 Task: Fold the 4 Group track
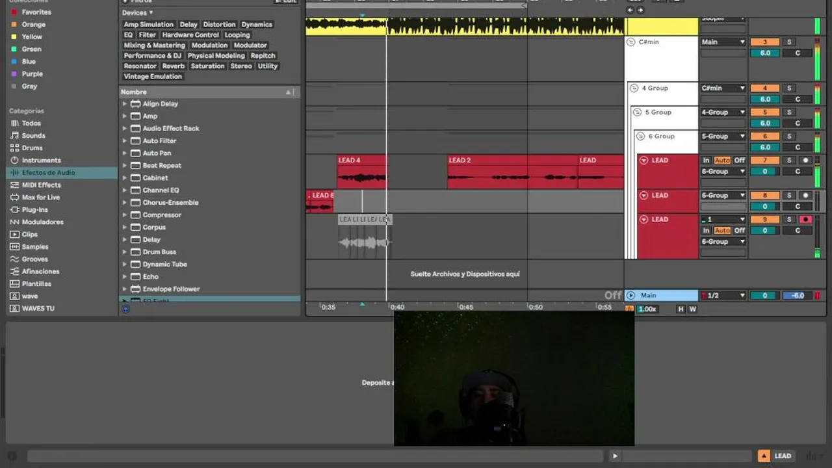click(634, 88)
